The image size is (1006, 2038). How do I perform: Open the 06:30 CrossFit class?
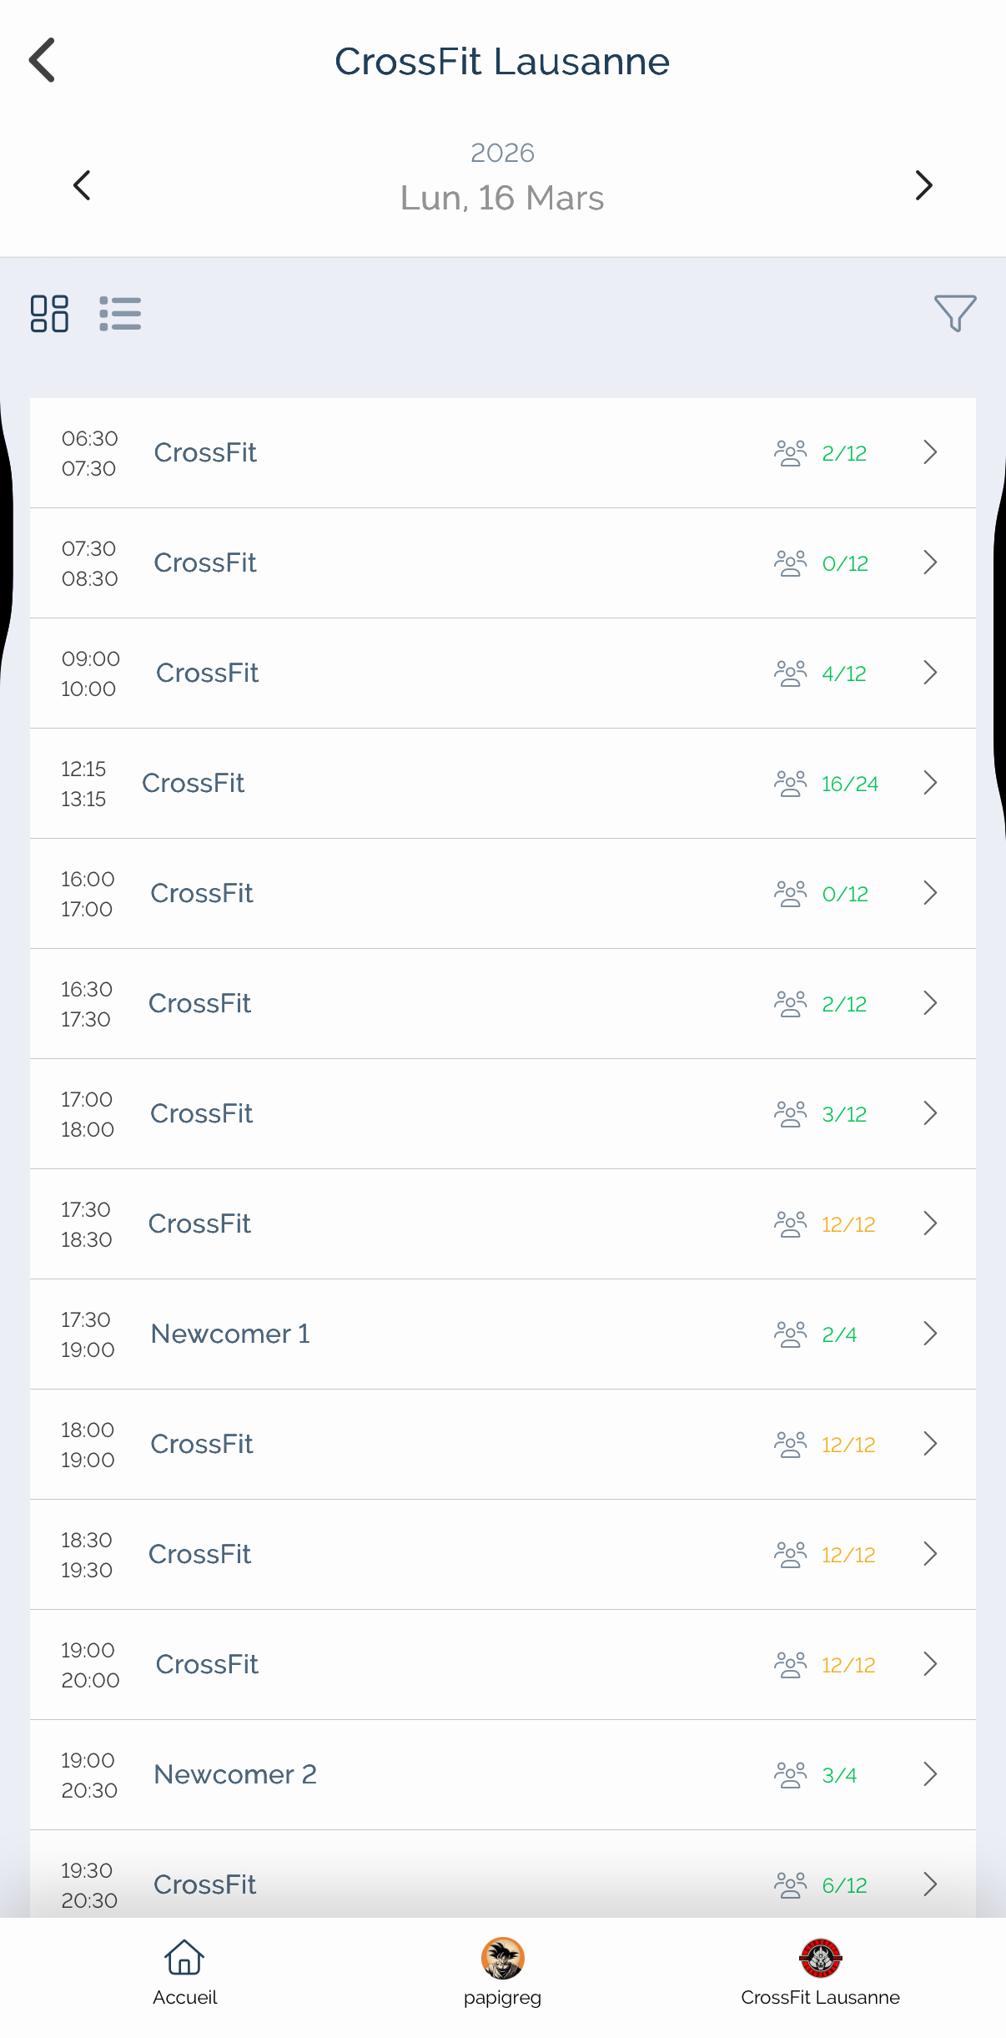[x=502, y=453]
